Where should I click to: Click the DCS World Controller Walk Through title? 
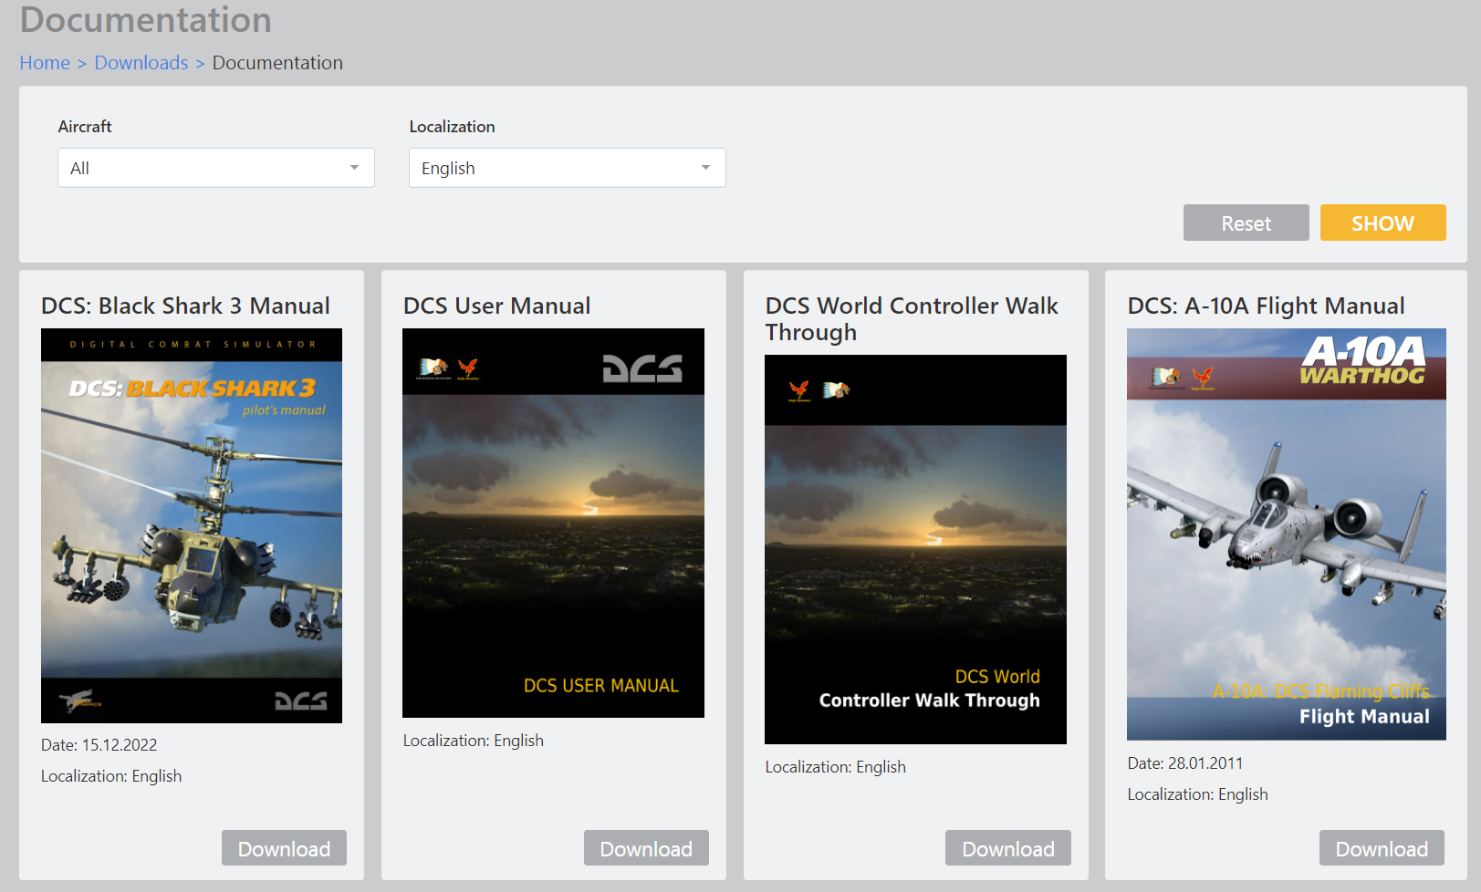coord(912,319)
